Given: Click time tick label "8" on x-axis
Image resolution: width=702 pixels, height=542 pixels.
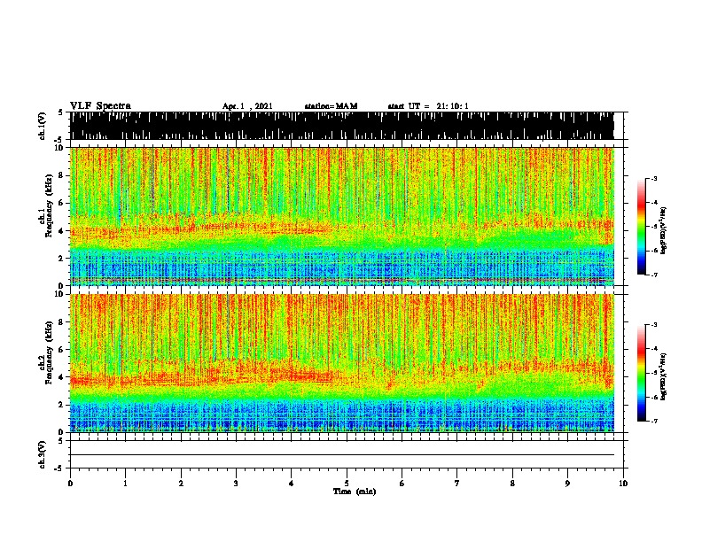Looking at the screenshot, I should click(x=512, y=484).
